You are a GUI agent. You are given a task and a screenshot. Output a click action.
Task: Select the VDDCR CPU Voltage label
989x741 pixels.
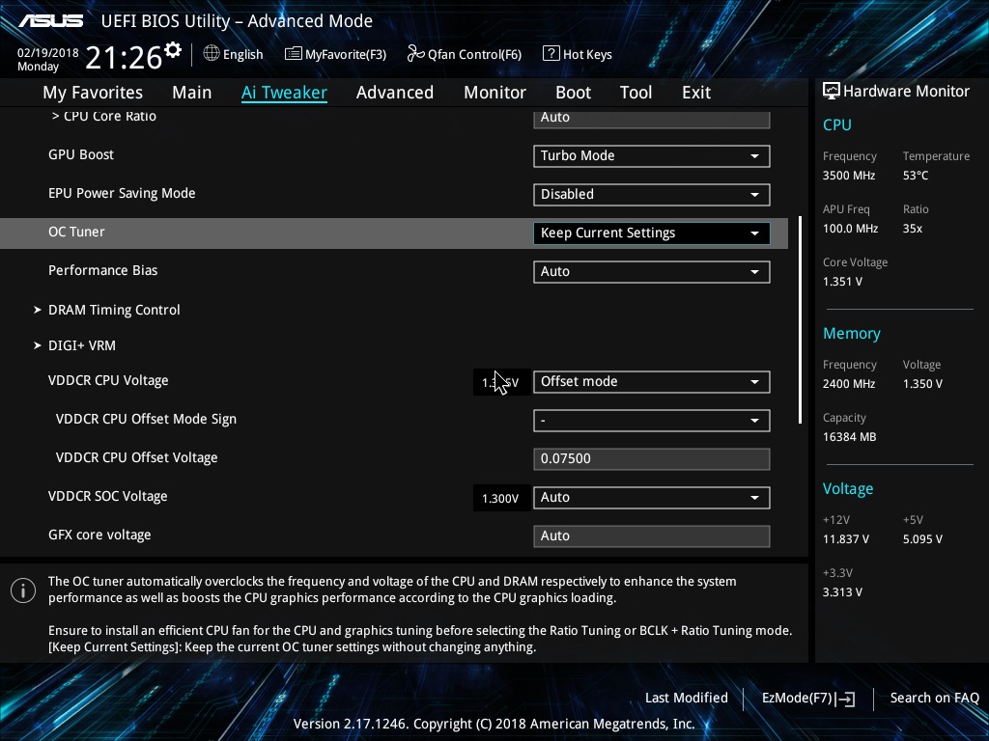[x=108, y=380]
